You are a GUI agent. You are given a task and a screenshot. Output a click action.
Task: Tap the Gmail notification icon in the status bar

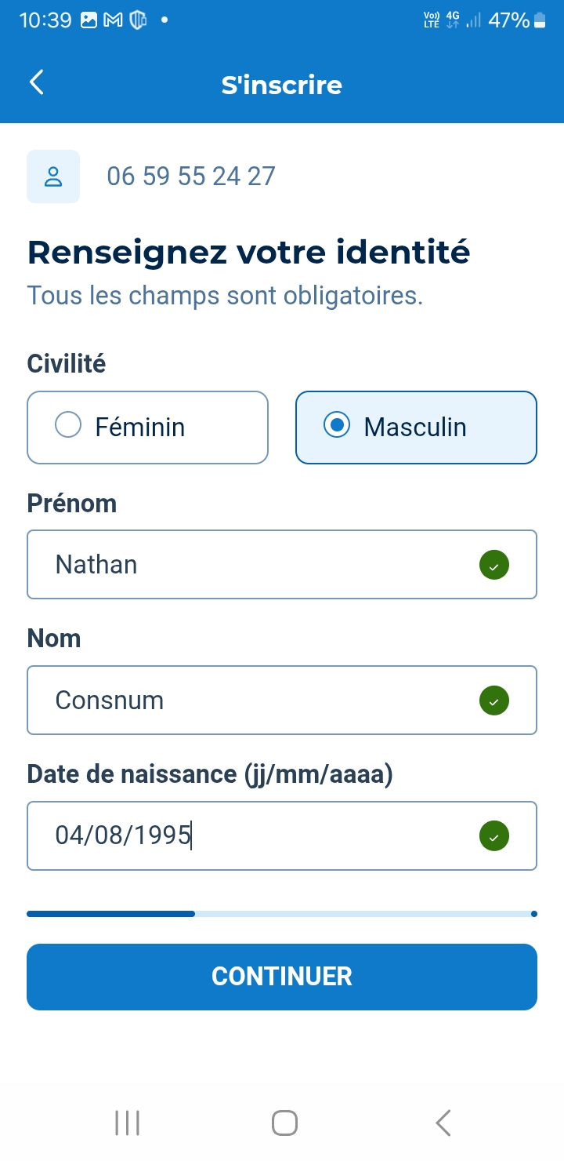coord(113,21)
